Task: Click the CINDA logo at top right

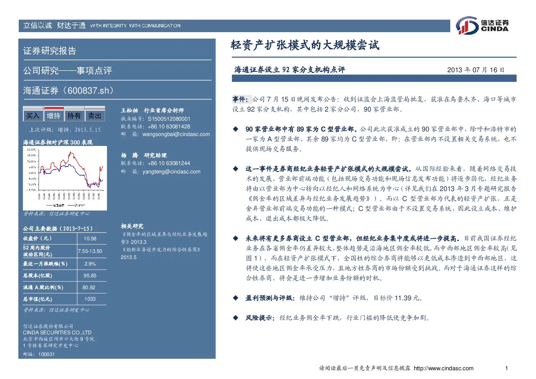Action: coord(482,25)
